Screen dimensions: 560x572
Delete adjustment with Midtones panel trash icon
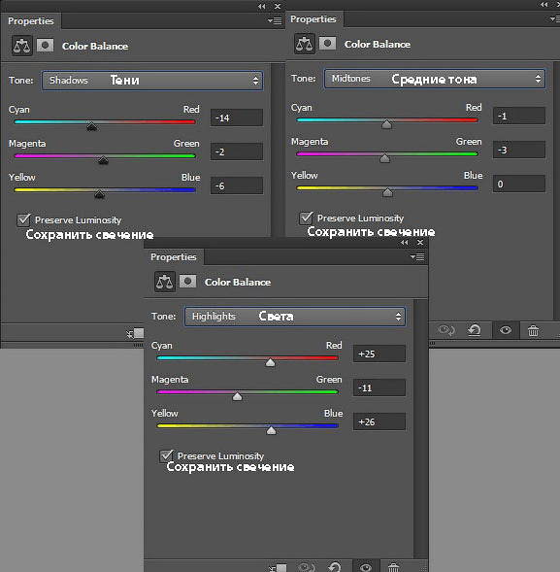coord(534,330)
